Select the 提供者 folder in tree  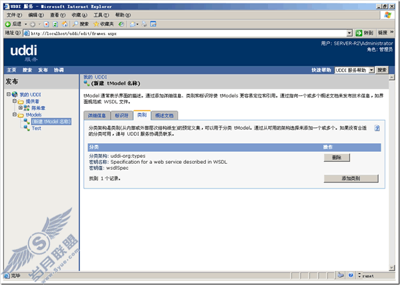pyautogui.click(x=33, y=101)
